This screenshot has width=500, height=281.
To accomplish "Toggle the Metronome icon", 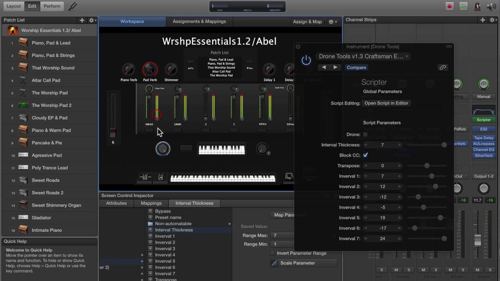I will point(477,6).
